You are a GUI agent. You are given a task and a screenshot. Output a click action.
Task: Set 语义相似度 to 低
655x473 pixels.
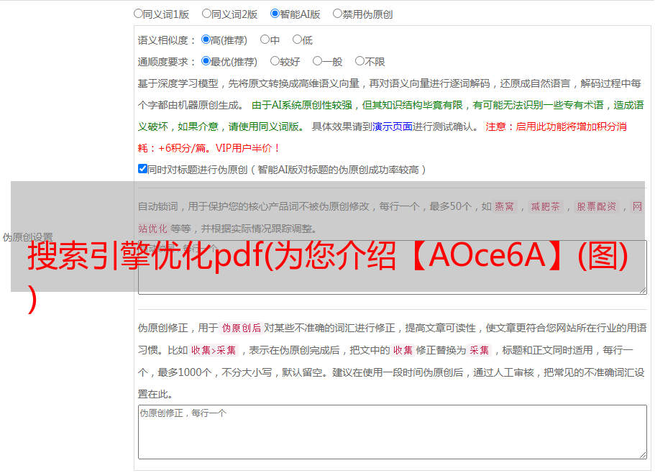point(297,40)
